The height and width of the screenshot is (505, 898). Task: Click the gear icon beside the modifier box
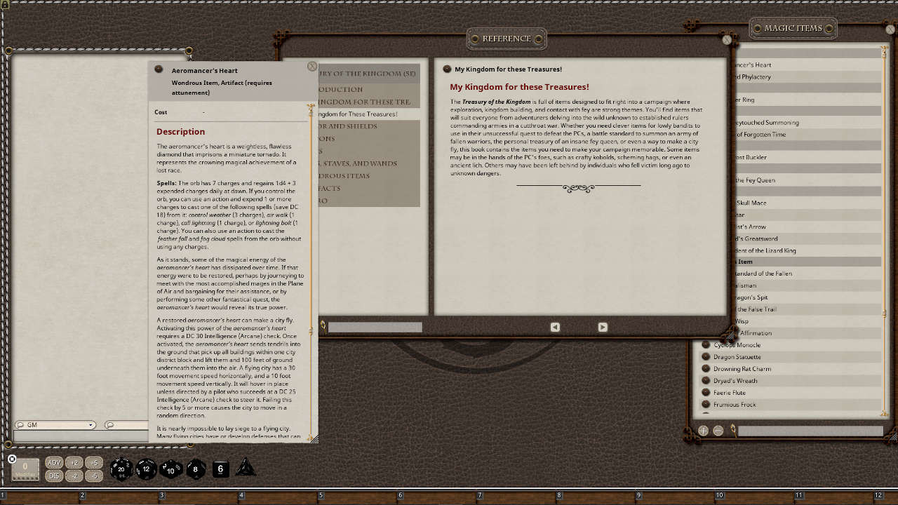tap(13, 459)
